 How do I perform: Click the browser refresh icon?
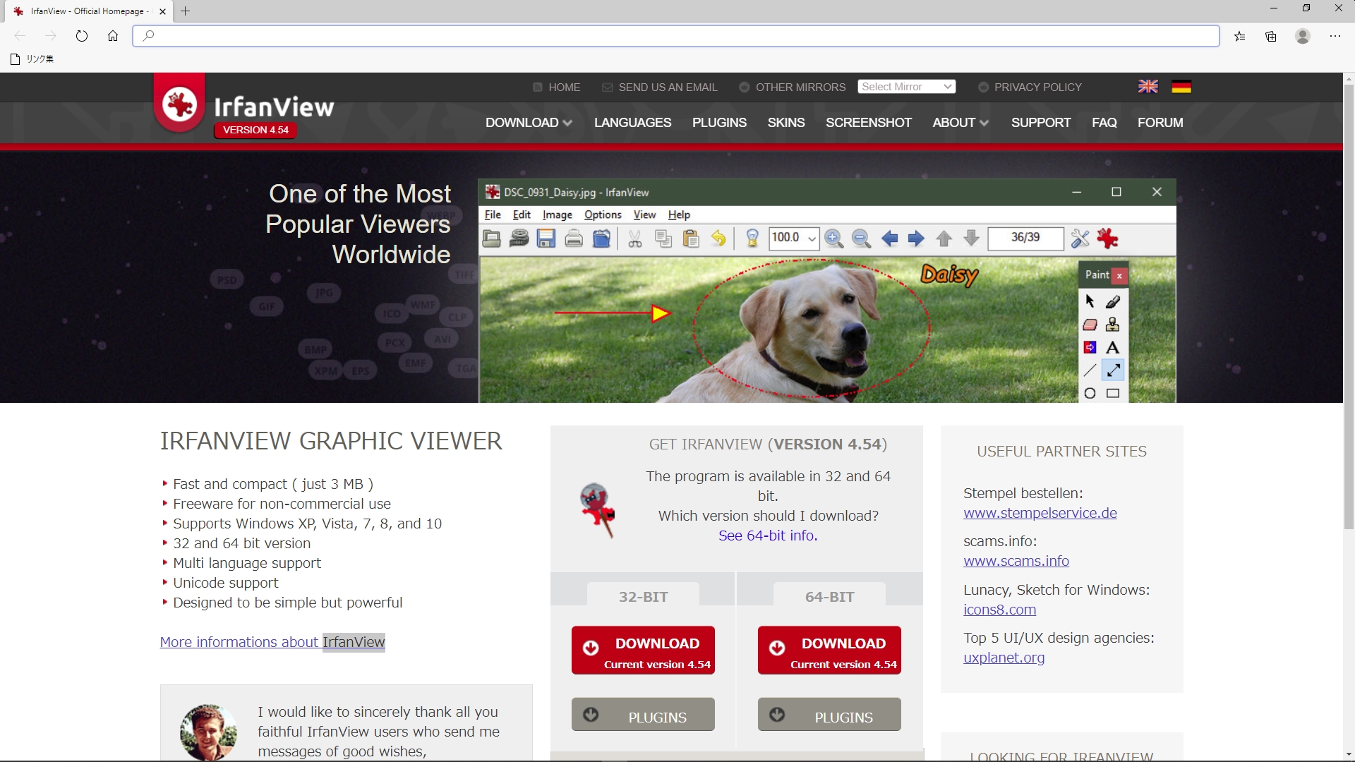coord(82,36)
